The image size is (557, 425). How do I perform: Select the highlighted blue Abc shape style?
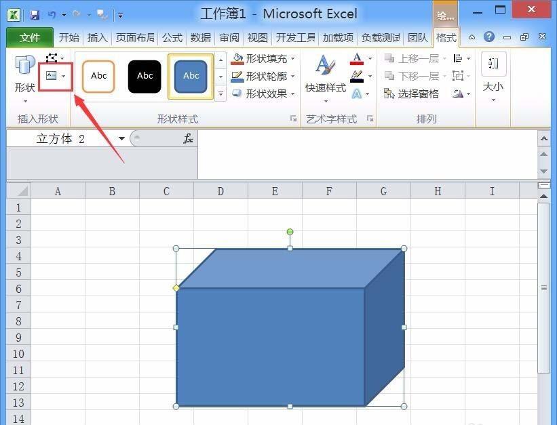point(190,76)
